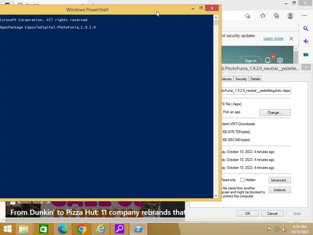Click the Unblock button
The image size is (313, 235).
tap(280, 190)
